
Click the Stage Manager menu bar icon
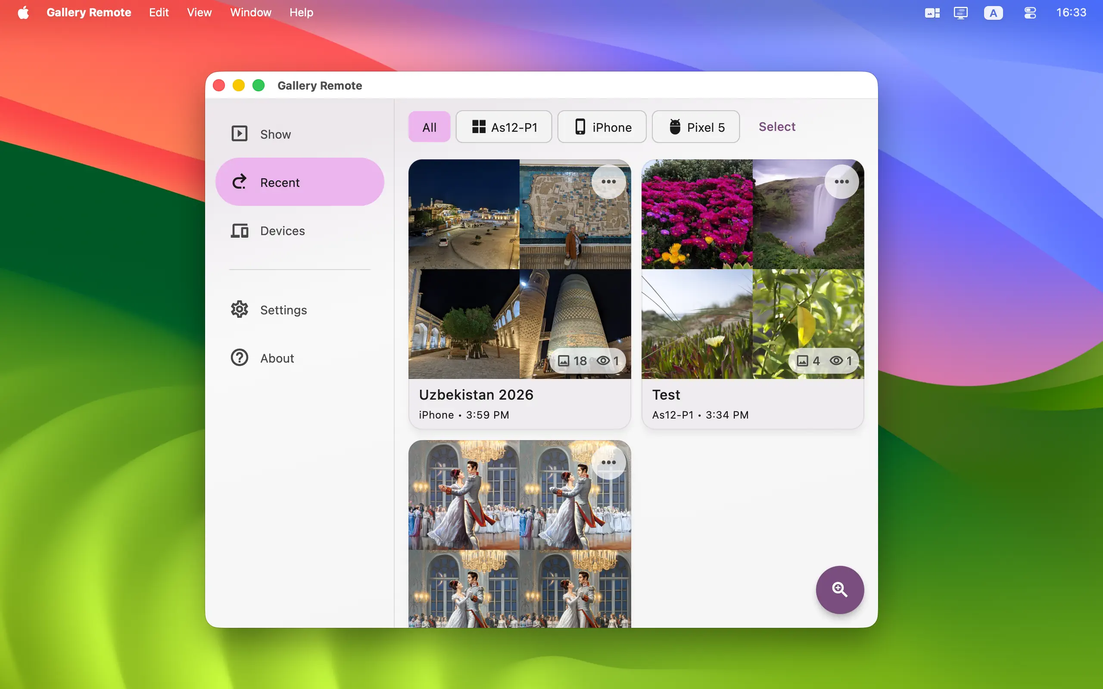pyautogui.click(x=932, y=13)
